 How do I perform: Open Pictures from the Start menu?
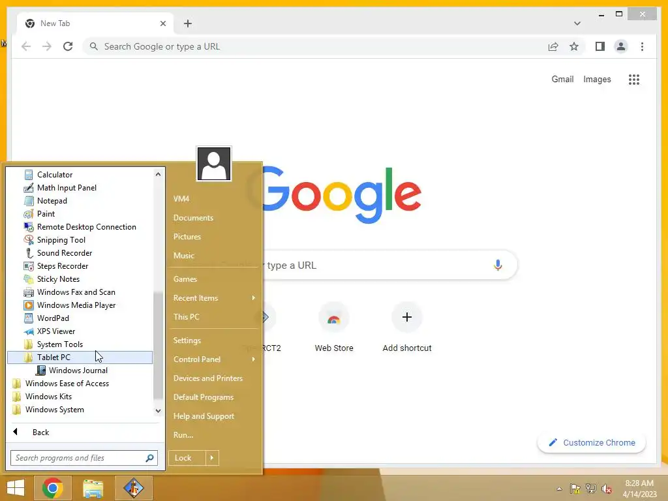pos(187,237)
